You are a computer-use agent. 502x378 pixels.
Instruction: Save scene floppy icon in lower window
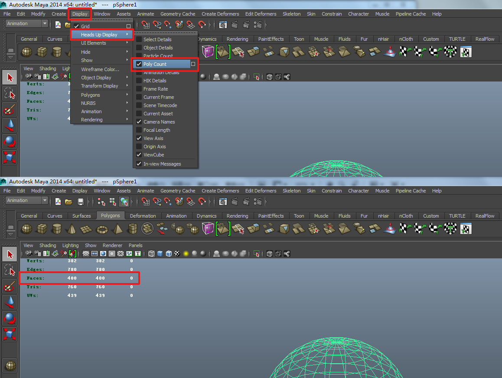tap(81, 202)
